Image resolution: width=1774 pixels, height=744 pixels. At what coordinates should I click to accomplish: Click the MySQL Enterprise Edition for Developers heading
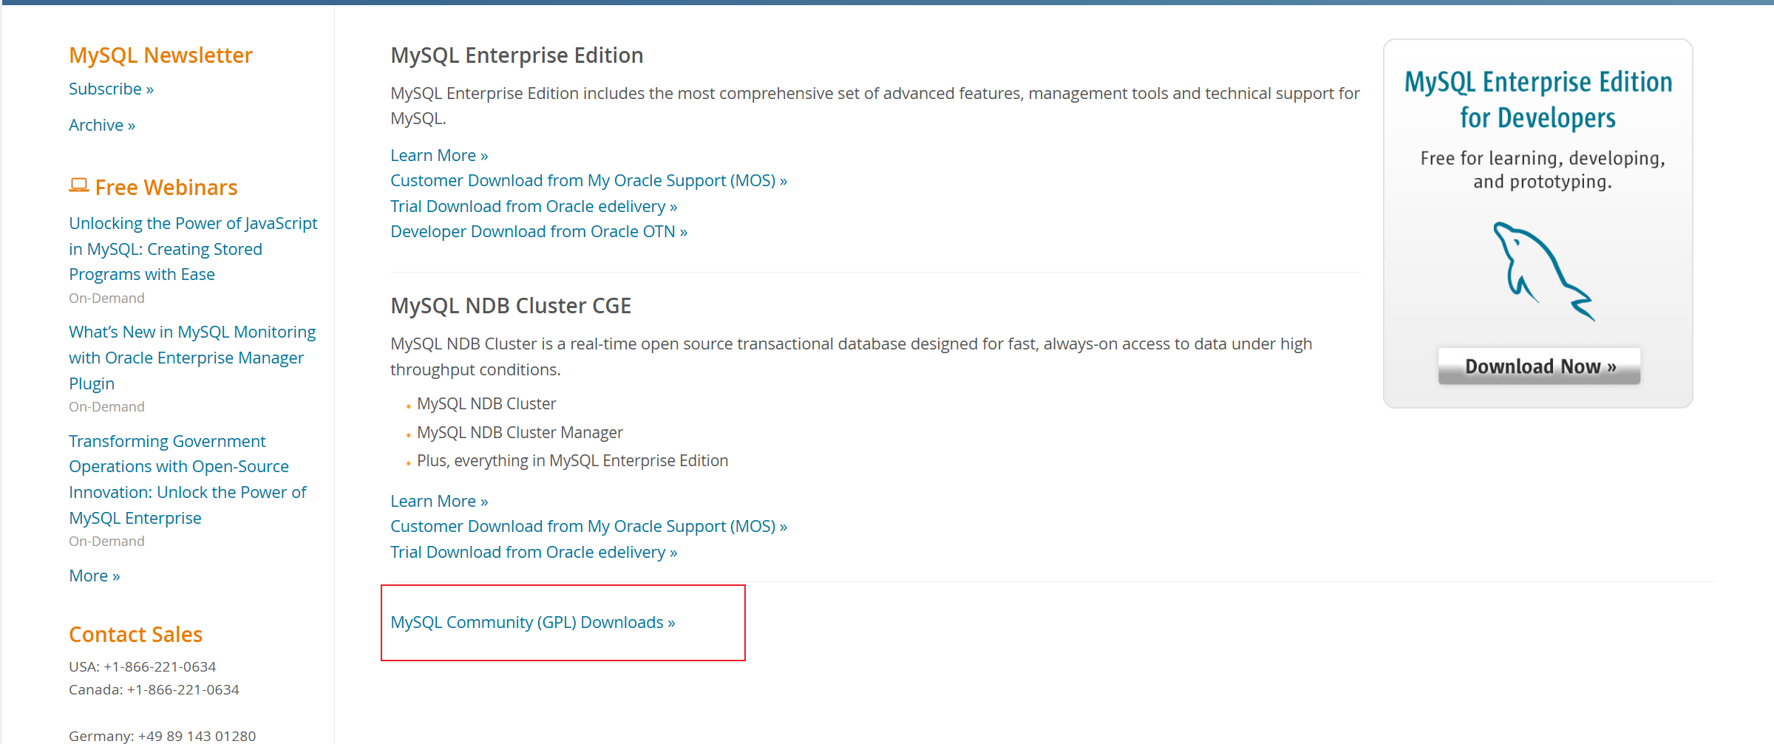(x=1537, y=100)
